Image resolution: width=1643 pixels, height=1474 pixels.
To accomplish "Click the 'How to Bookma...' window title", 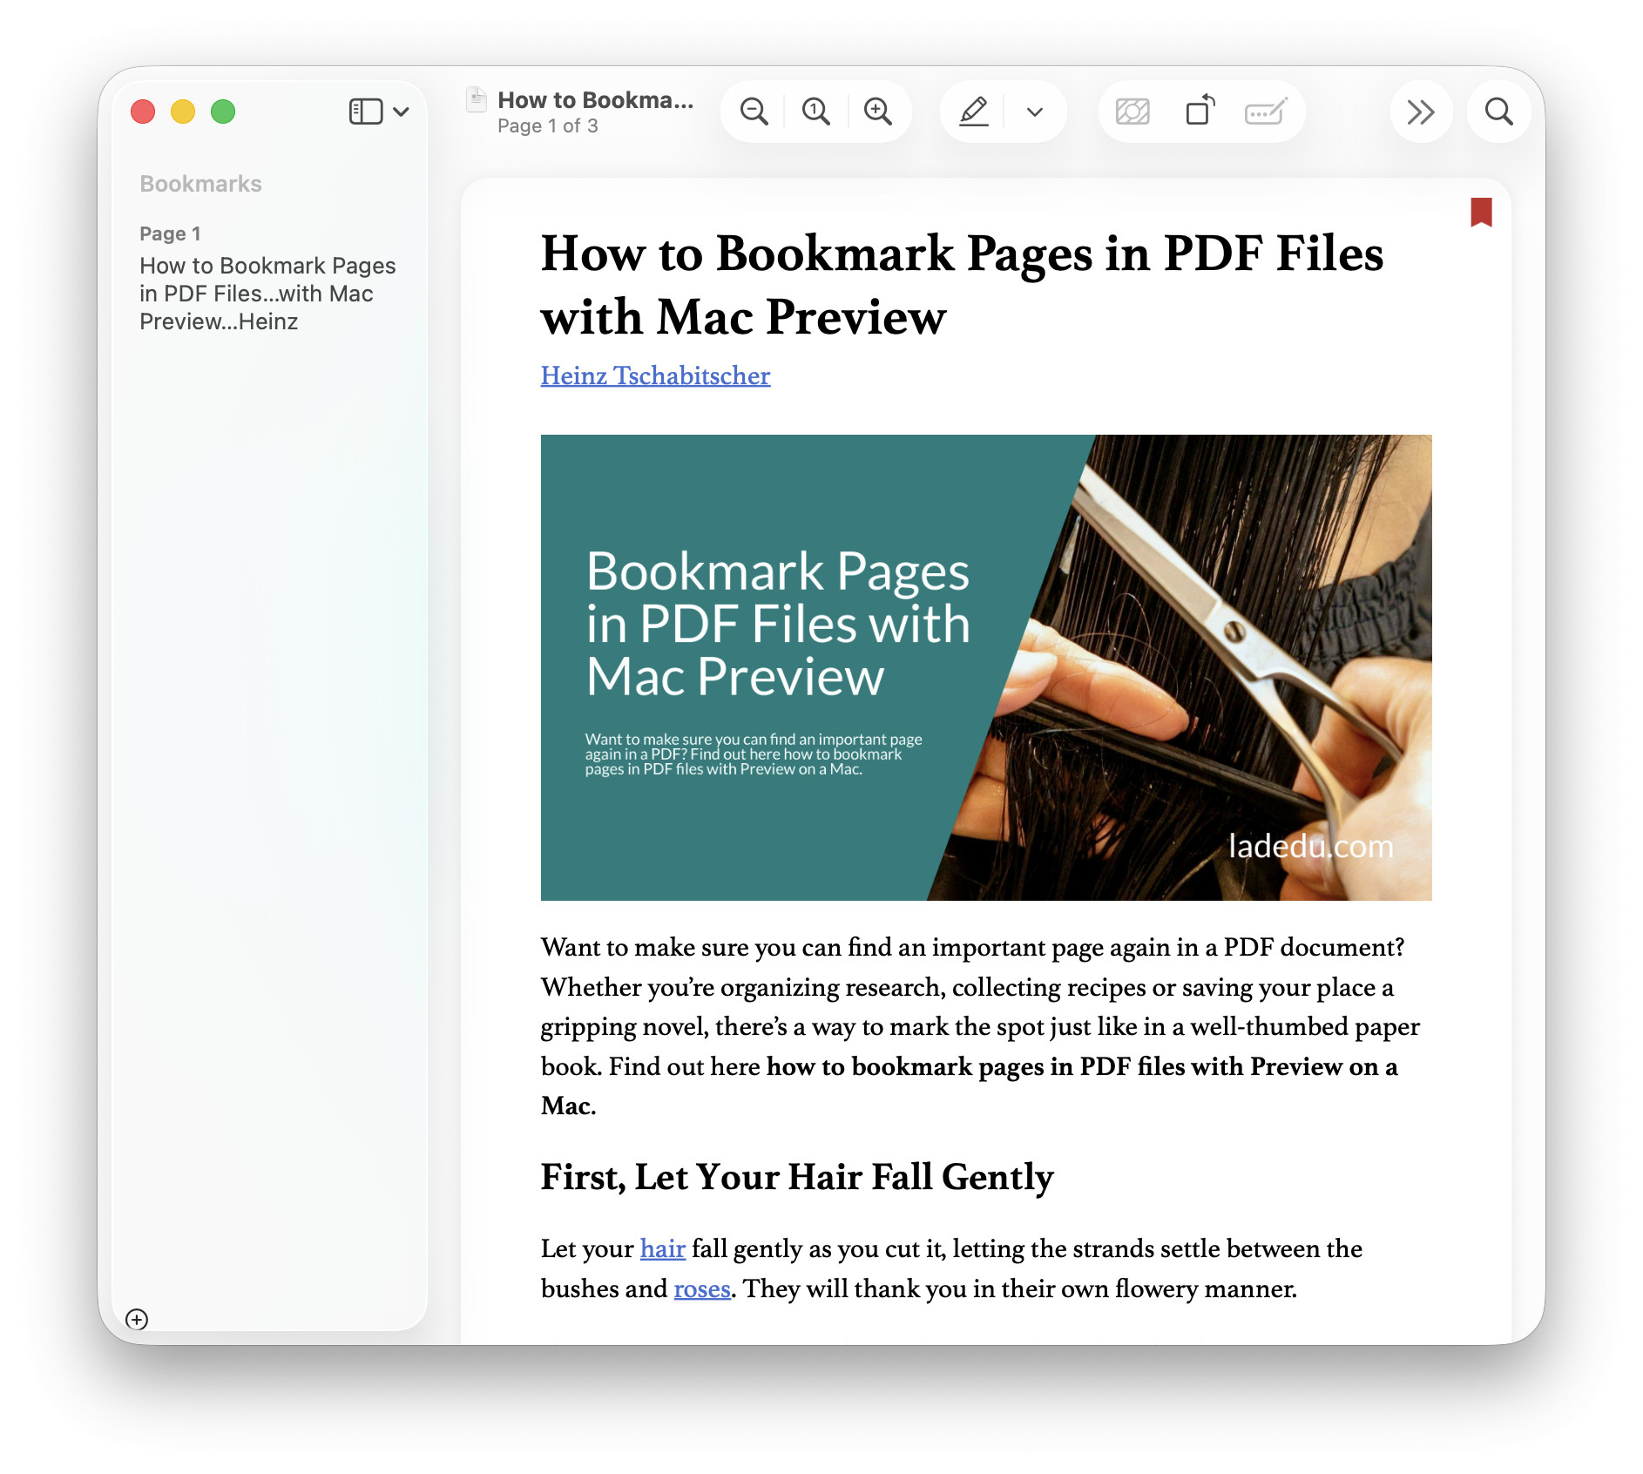I will (596, 100).
